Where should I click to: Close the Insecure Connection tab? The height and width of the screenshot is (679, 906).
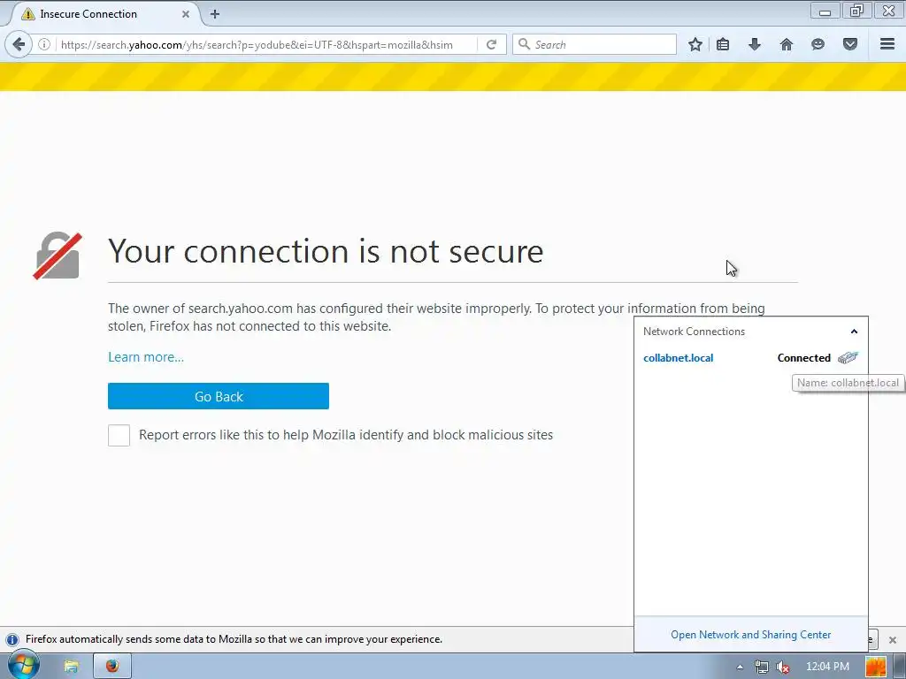tap(186, 14)
